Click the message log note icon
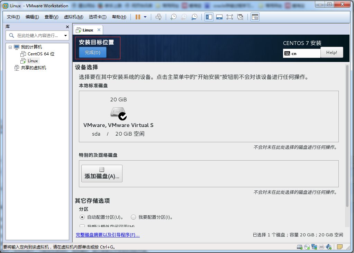Screen dimensions: 354x253 click(339, 247)
